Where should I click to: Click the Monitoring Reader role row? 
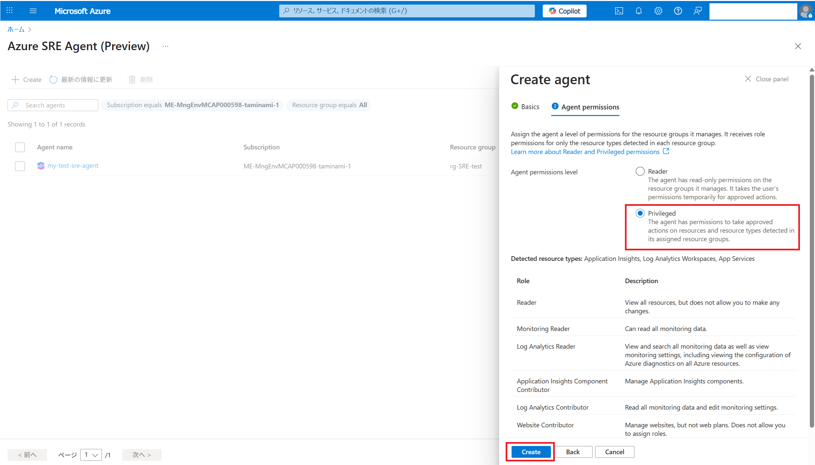[653, 329]
